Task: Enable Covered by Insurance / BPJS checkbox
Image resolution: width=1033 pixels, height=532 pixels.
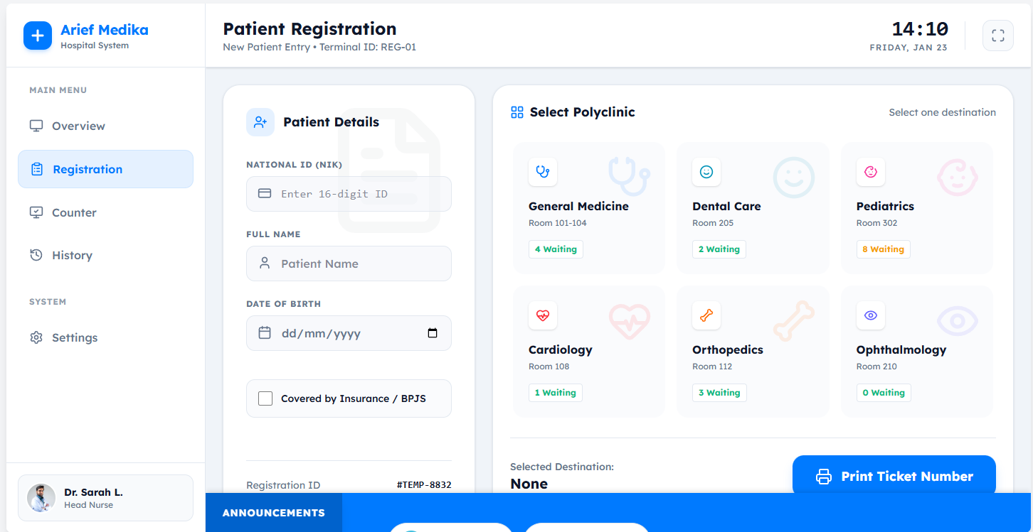Action: (x=265, y=398)
